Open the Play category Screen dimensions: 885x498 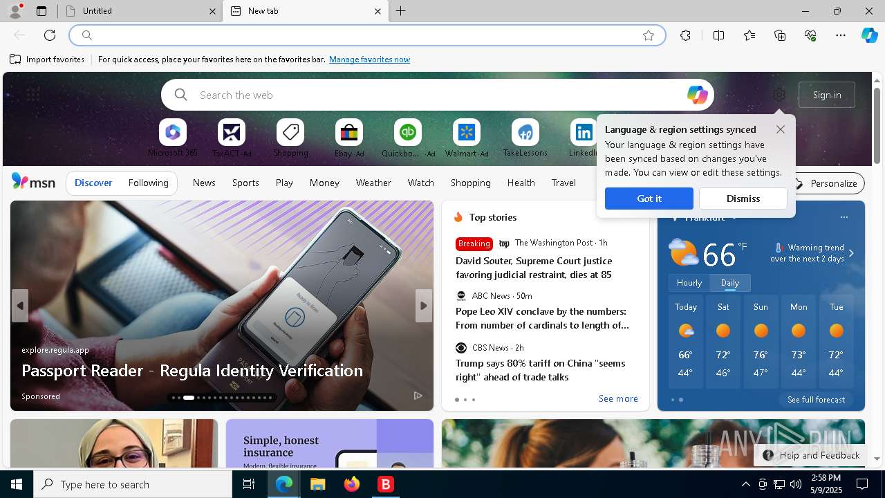click(x=284, y=183)
